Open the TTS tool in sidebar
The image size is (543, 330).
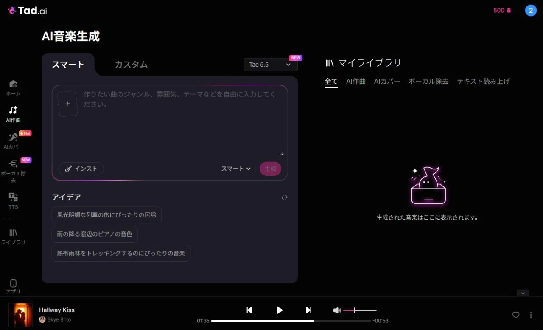point(13,201)
